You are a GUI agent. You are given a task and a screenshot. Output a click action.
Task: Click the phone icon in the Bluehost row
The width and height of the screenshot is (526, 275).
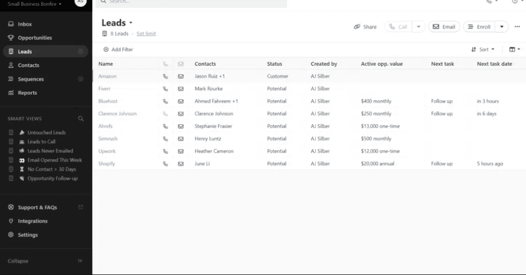pyautogui.click(x=165, y=101)
